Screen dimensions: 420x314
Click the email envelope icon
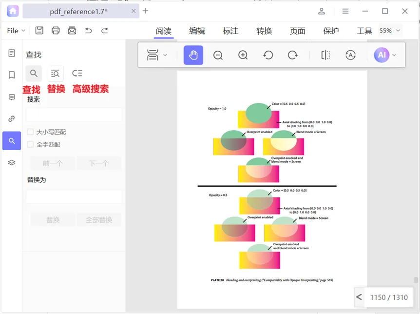click(x=72, y=31)
